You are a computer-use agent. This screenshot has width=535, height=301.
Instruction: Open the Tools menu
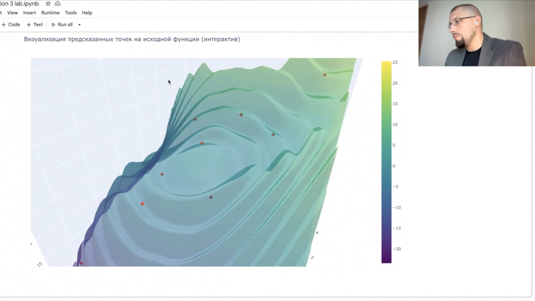(x=70, y=13)
